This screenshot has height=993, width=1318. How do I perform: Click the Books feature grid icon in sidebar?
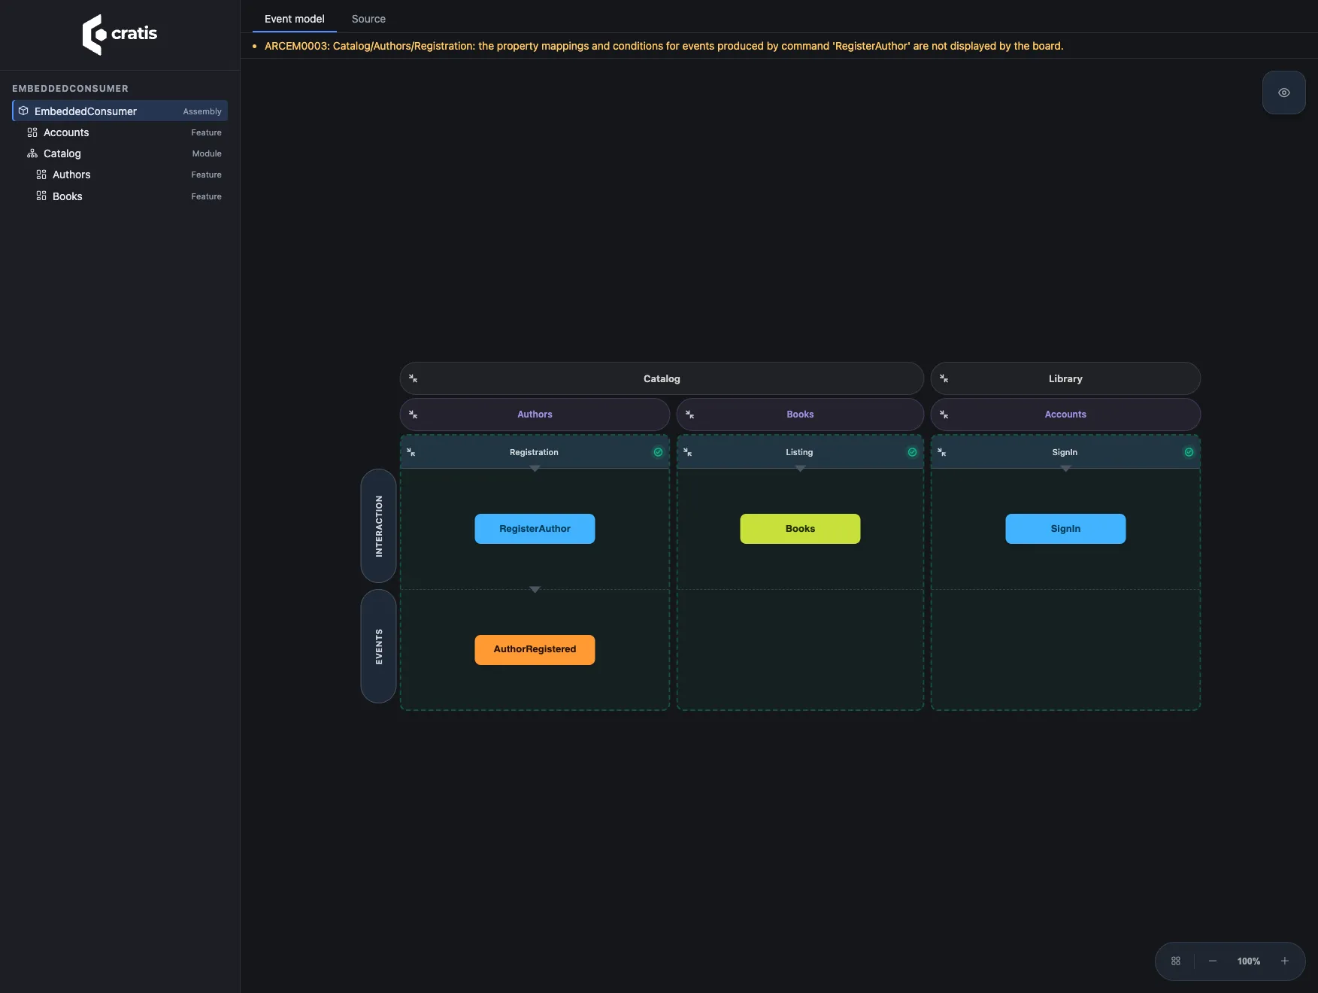click(41, 196)
